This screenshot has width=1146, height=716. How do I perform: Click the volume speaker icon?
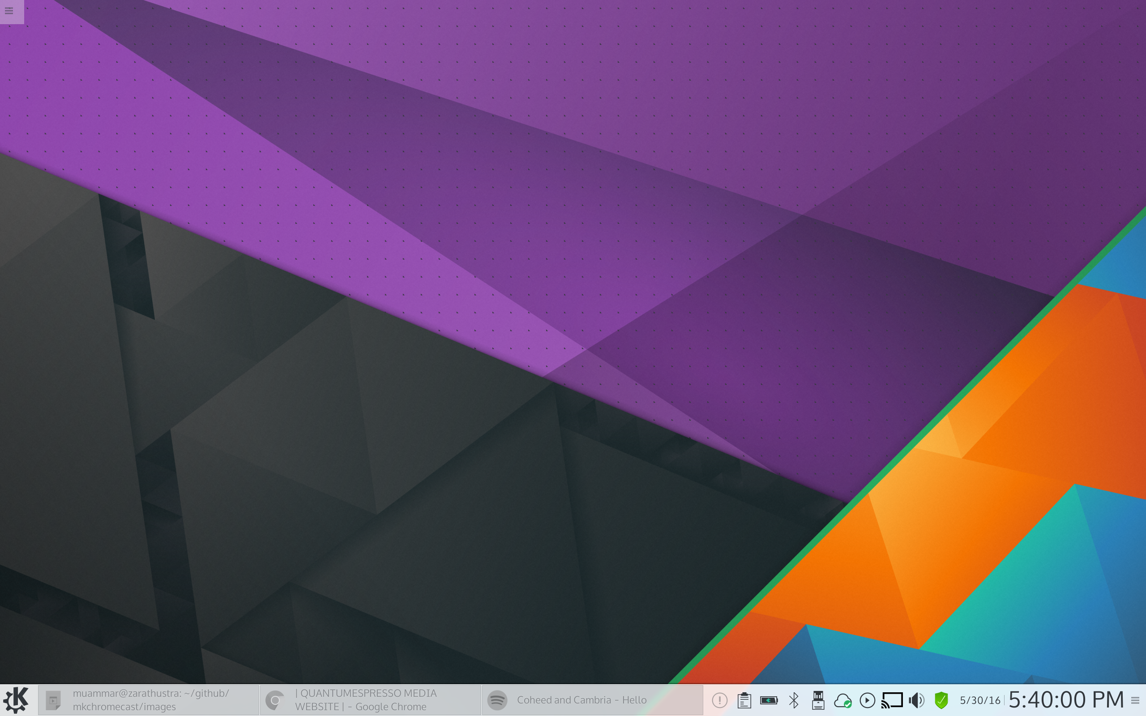pyautogui.click(x=916, y=700)
